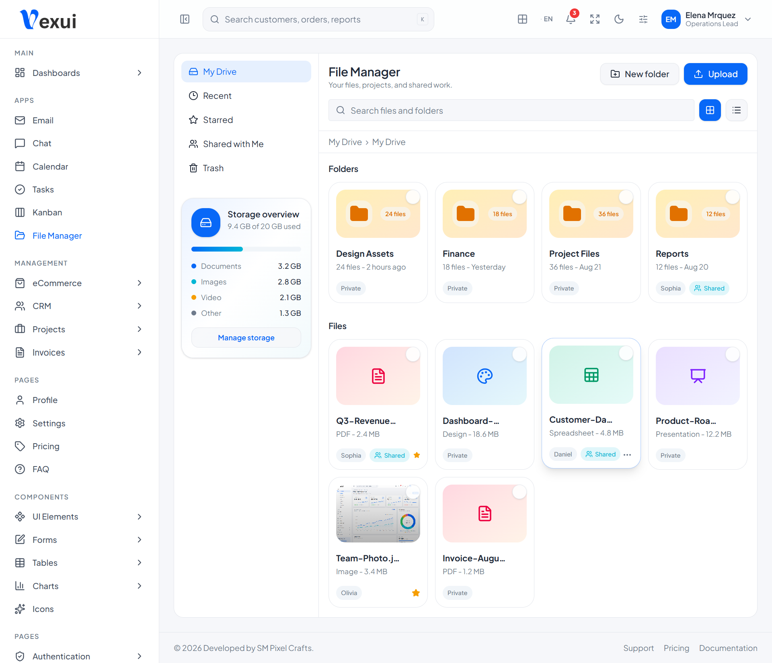Open Product-Roa presentation icon

698,376
